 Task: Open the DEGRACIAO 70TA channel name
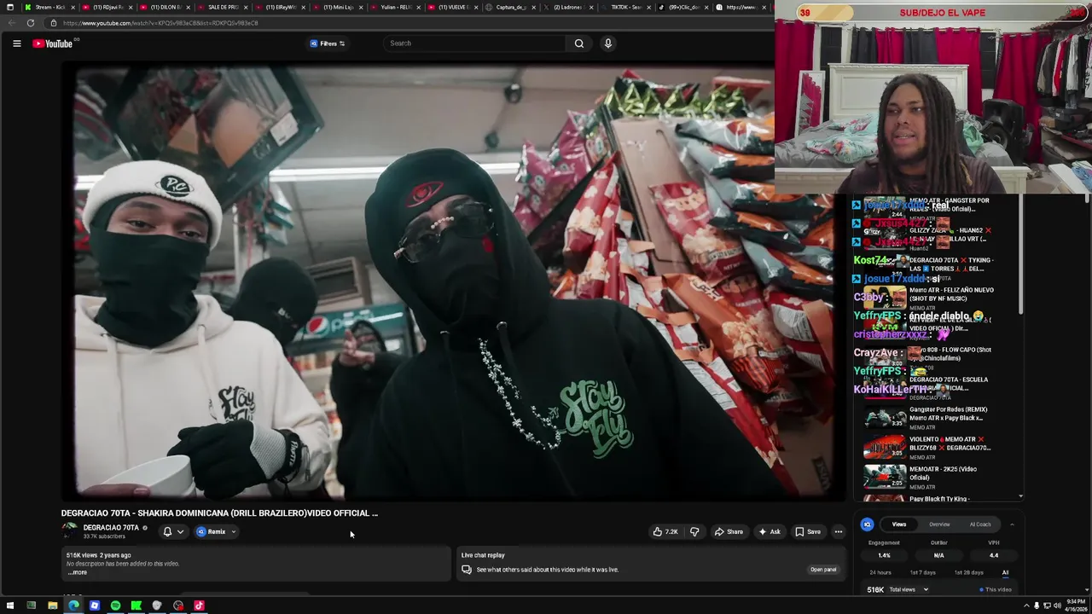point(111,528)
